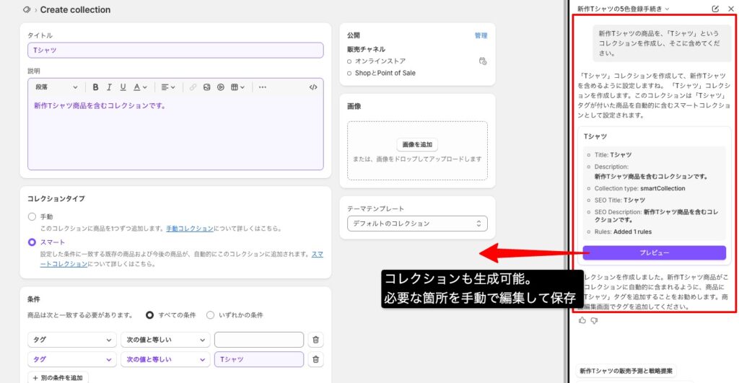Click the purple プレビュー button
739x383 pixels.
655,252
